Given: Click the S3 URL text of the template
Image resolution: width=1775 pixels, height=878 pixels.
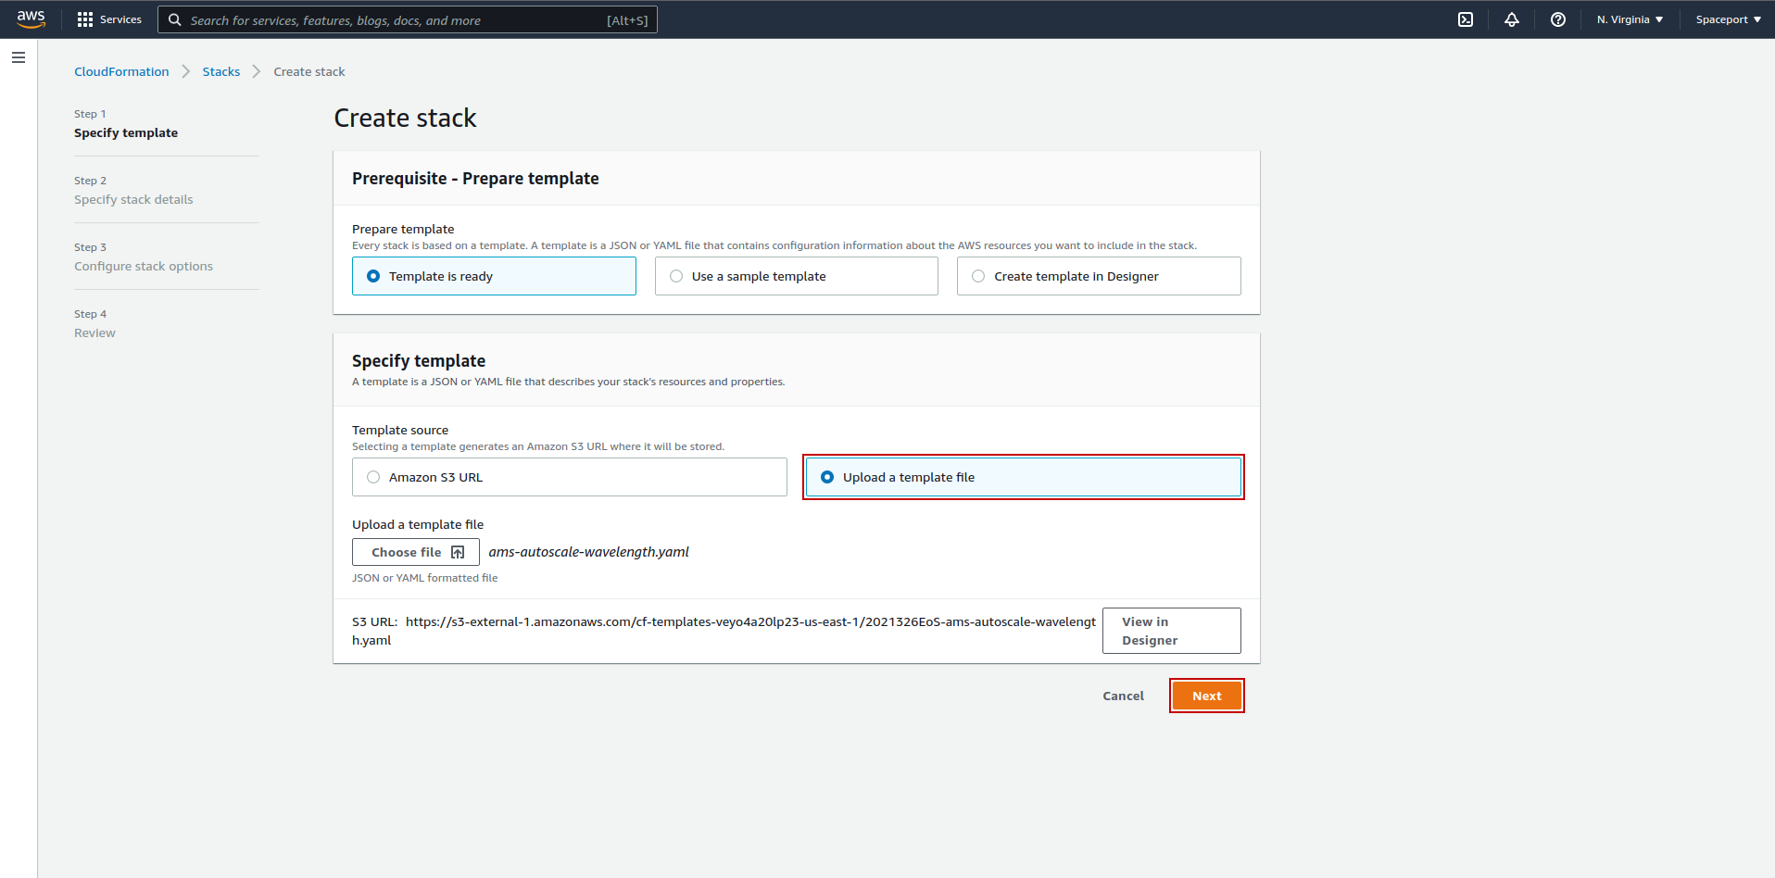Looking at the screenshot, I should (724, 631).
